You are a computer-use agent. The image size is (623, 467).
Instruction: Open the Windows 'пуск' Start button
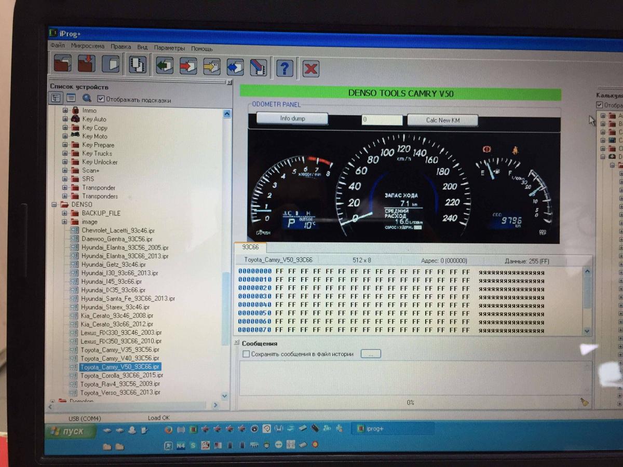(71, 432)
